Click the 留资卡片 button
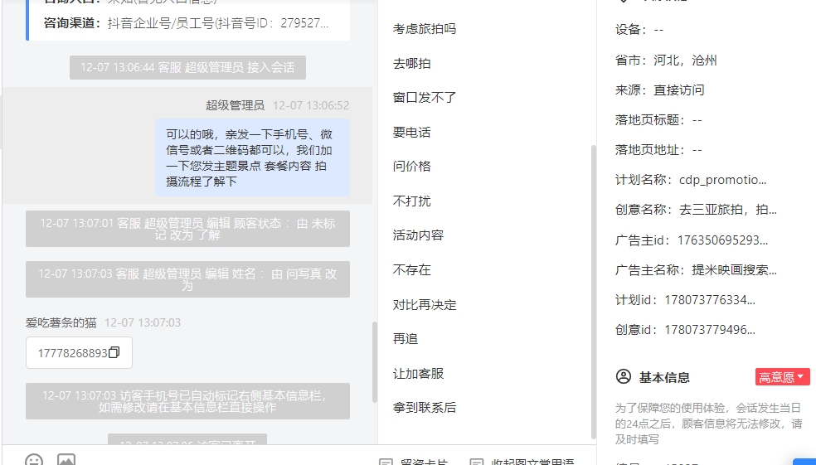The image size is (816, 465). pos(415,462)
